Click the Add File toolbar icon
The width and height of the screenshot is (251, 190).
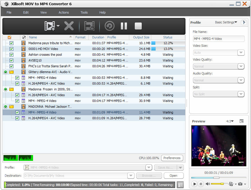(x=50, y=26)
